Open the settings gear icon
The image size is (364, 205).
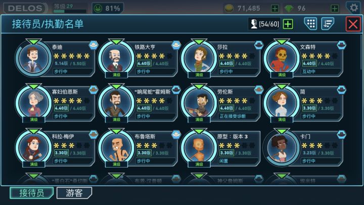354,8
